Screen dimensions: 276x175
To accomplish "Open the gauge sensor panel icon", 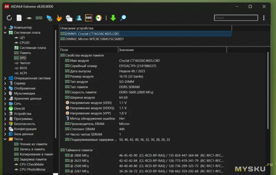I will pos(98,18).
